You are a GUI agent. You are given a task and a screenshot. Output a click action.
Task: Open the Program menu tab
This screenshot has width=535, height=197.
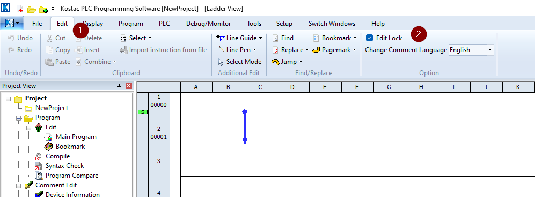pos(131,24)
